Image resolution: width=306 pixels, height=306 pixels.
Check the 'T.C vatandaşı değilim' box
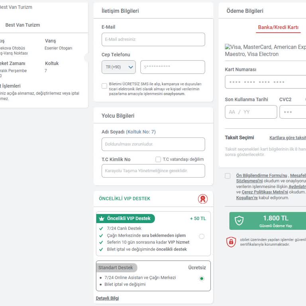click(x=158, y=159)
